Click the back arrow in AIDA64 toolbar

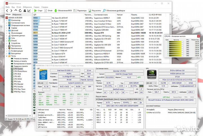click(x=7, y=11)
